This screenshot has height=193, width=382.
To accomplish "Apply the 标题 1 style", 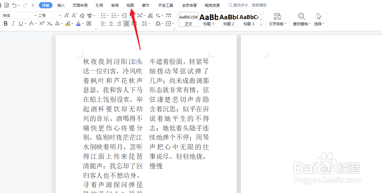I will (209, 19).
